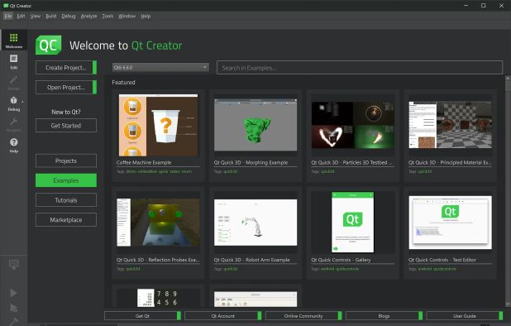511x326 pixels.
Task: Click Open Project button
Action: (66, 88)
